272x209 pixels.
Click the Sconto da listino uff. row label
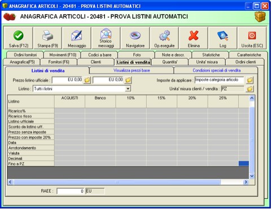pos(31,127)
